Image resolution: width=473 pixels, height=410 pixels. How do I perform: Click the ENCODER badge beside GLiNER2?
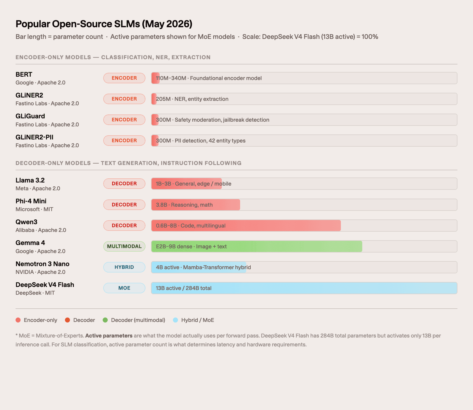(x=124, y=99)
